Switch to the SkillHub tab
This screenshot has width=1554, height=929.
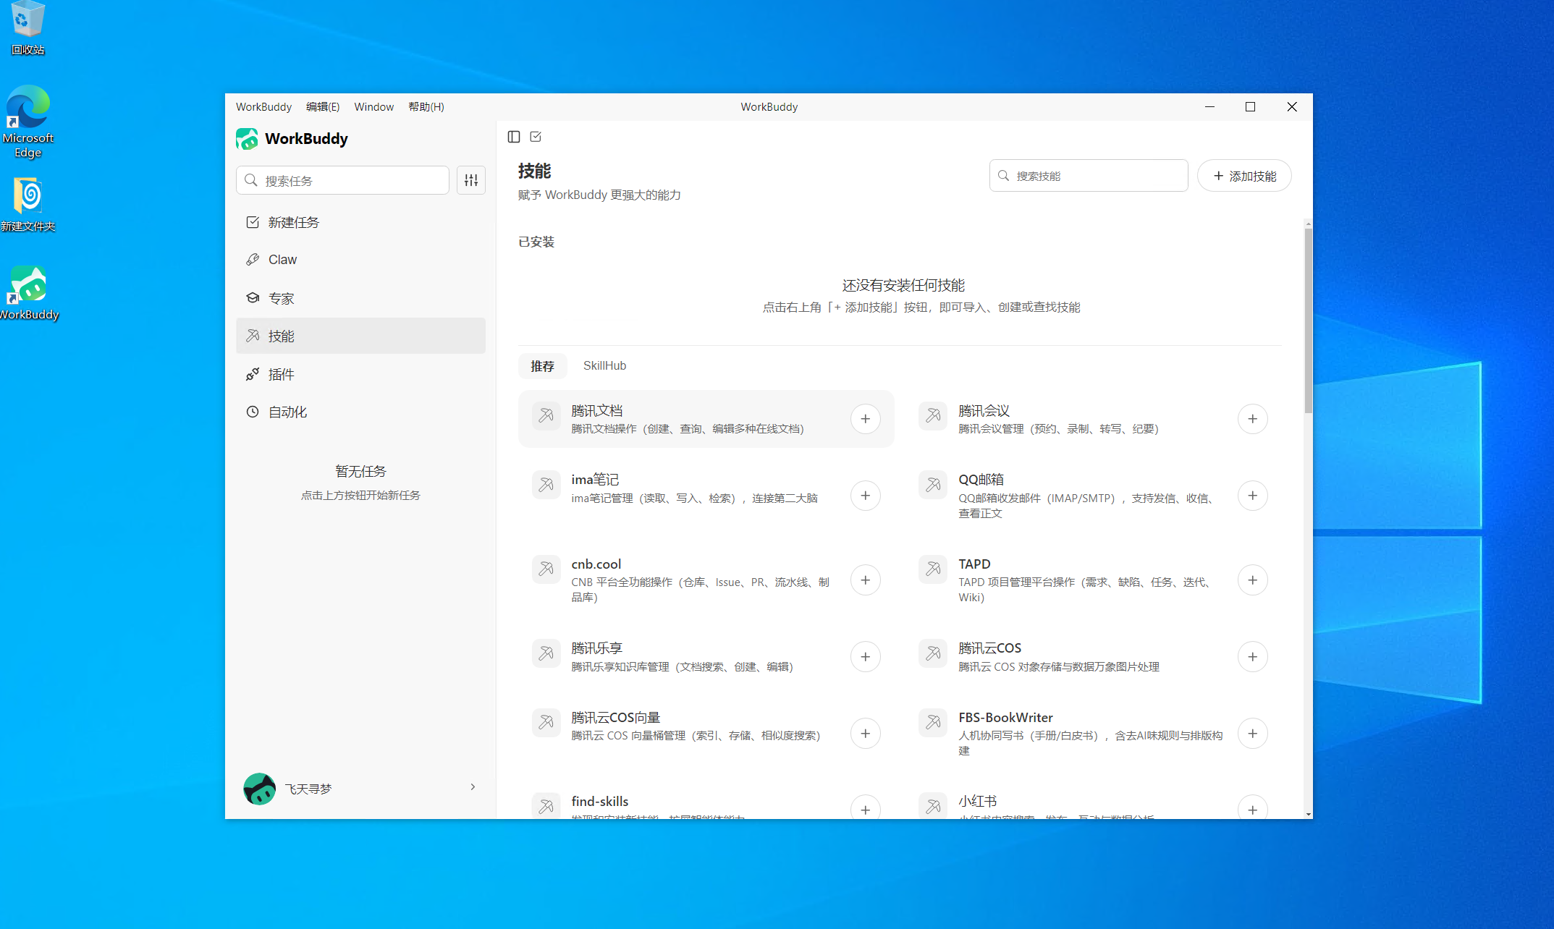pos(604,365)
